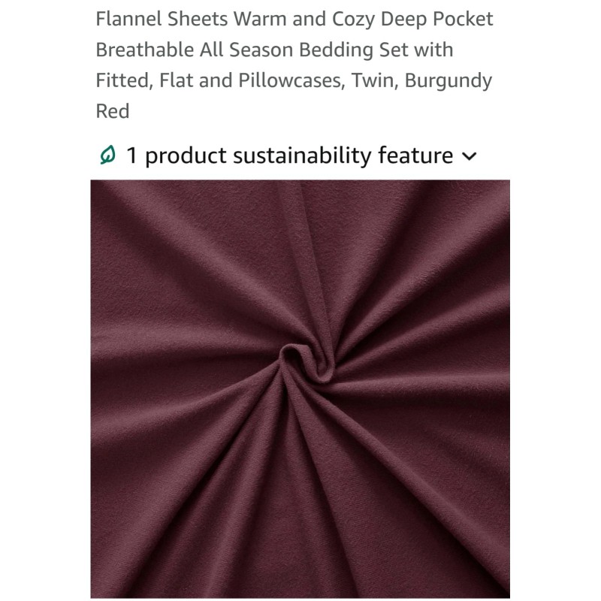Click the word "feature" before the chevron

pyautogui.click(x=415, y=156)
